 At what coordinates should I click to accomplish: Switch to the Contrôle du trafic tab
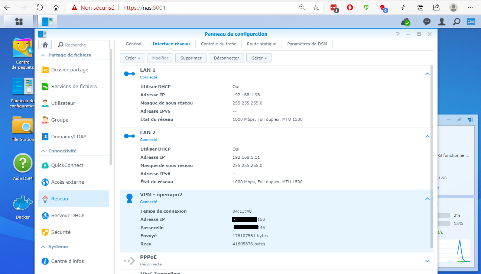[218, 44]
